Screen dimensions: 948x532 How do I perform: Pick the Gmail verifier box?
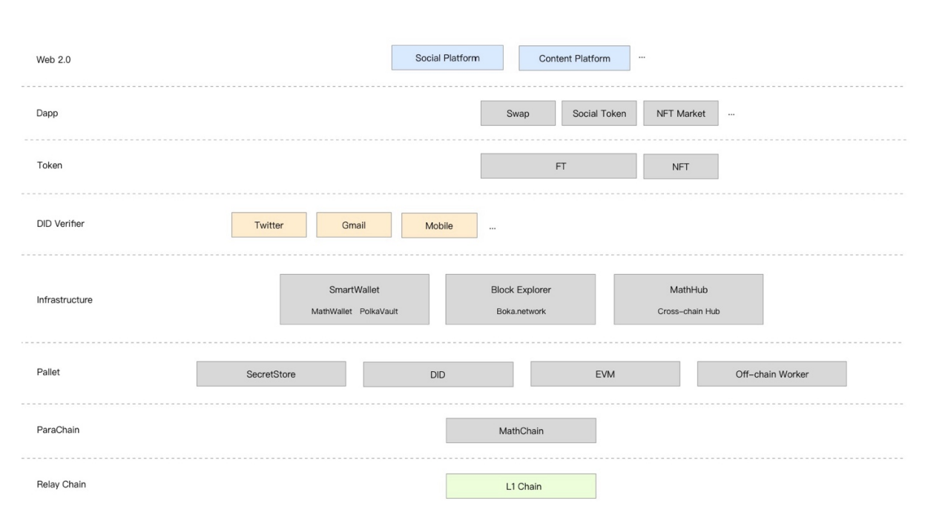tap(354, 225)
